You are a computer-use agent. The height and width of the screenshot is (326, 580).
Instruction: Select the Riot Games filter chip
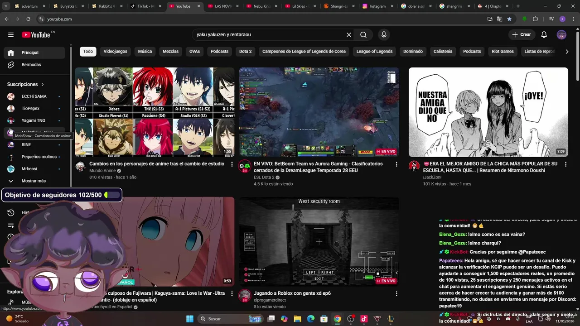click(503, 52)
